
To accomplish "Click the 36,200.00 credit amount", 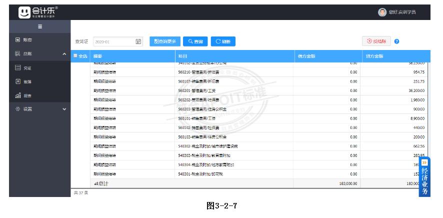I will [x=417, y=90].
